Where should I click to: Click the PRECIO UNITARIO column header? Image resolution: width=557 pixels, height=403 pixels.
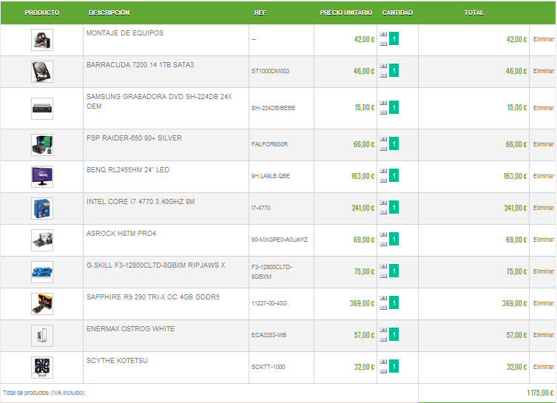tap(345, 13)
